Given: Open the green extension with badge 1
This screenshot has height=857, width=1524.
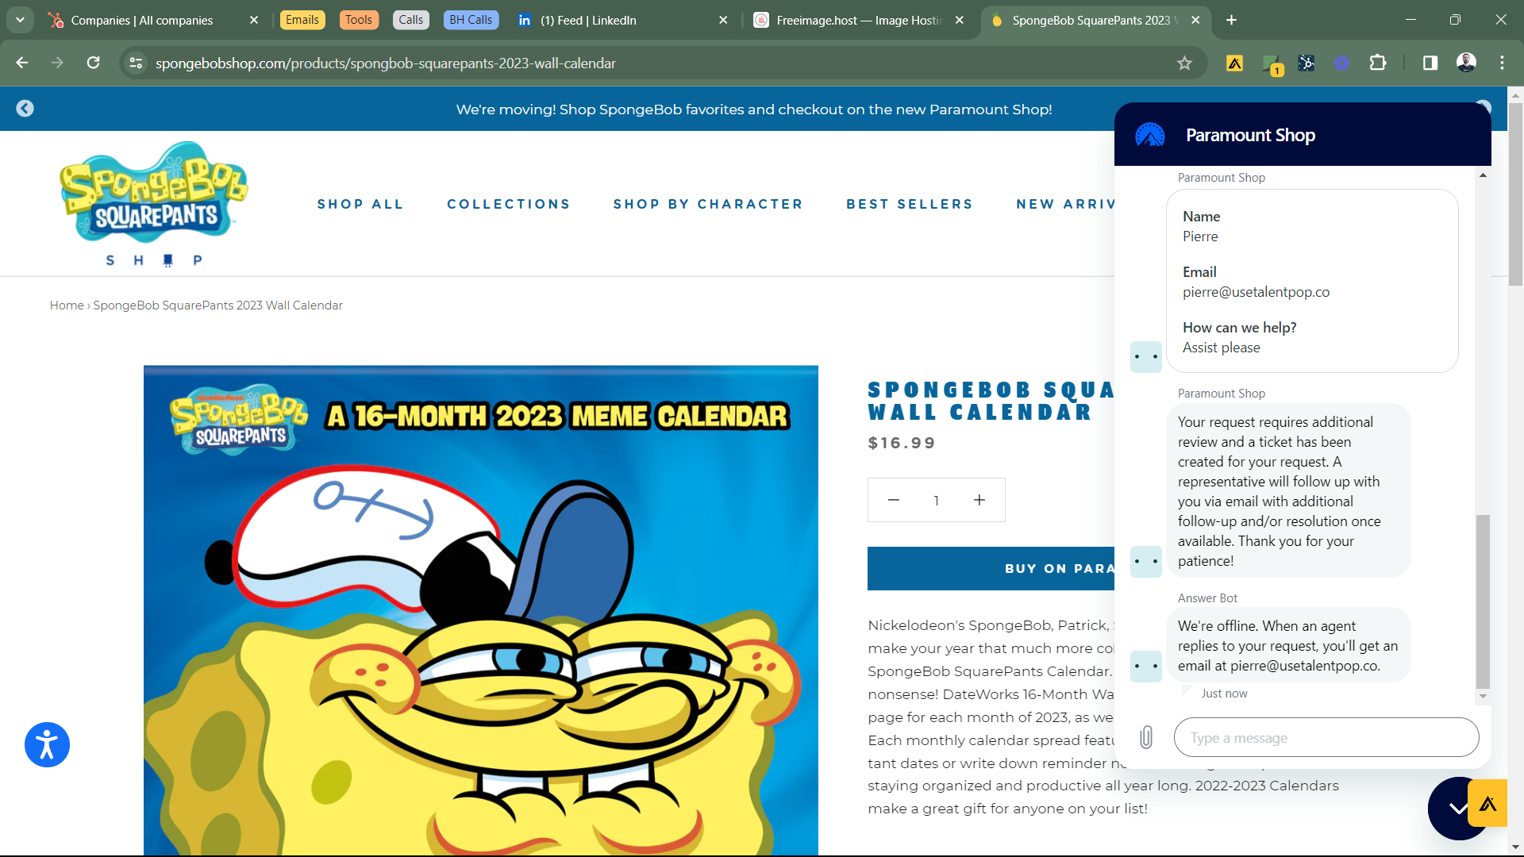Looking at the screenshot, I should tap(1272, 63).
